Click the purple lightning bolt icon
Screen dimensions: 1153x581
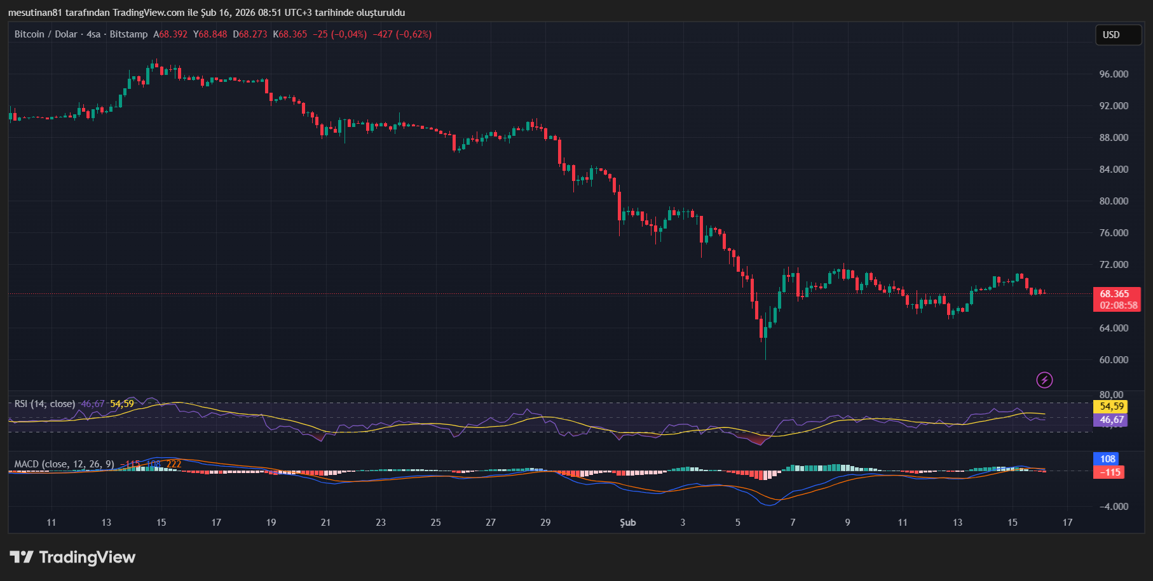coord(1044,380)
